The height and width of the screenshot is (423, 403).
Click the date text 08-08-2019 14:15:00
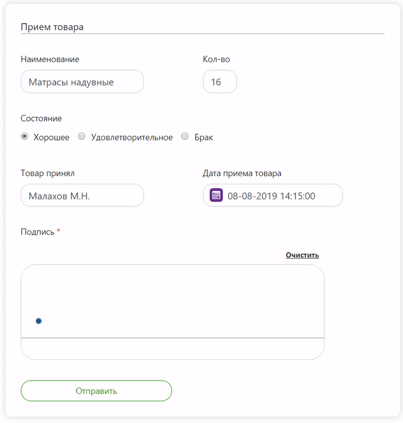click(x=271, y=196)
